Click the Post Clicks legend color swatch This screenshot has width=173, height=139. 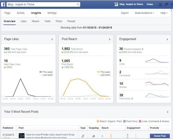[124, 121]
